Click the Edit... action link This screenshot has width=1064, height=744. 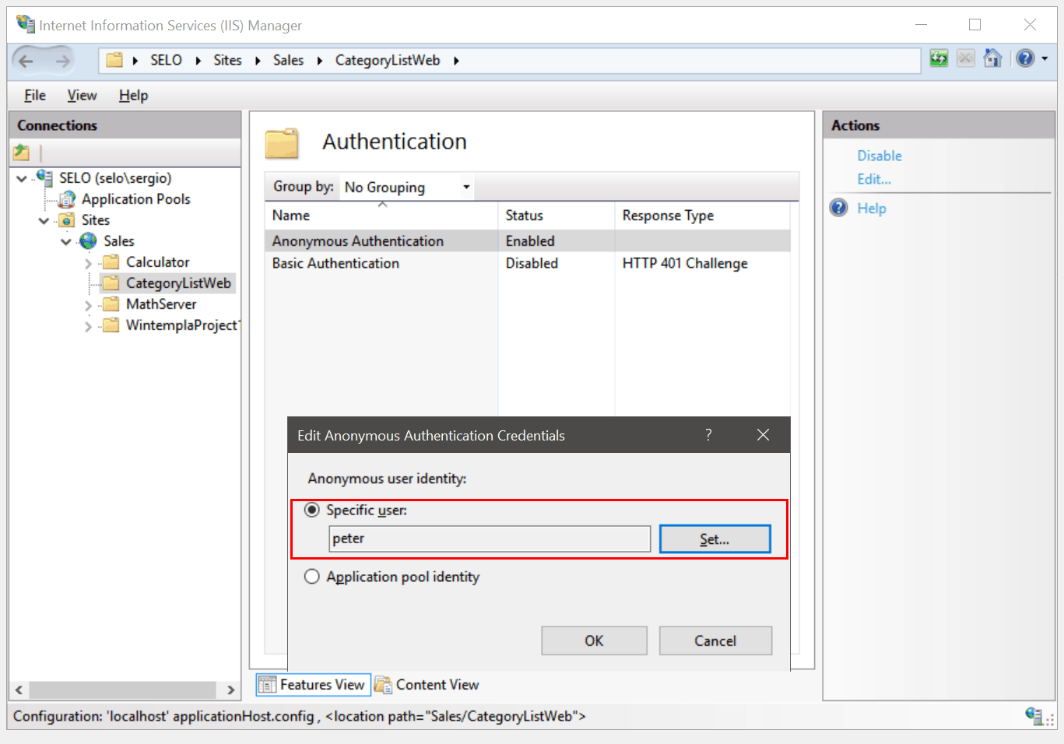click(x=874, y=179)
